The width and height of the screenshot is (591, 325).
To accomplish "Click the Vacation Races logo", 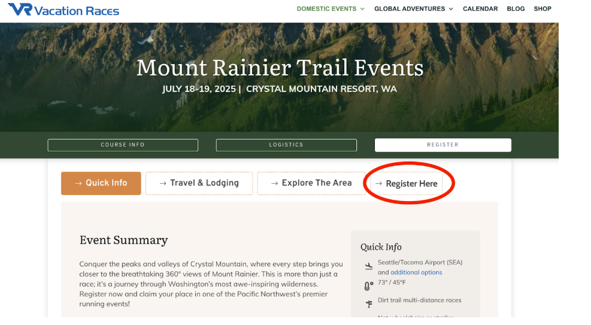I will [63, 10].
